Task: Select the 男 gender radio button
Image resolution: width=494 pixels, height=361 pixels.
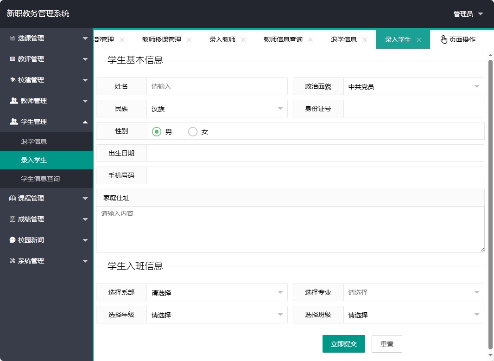Action: (156, 131)
